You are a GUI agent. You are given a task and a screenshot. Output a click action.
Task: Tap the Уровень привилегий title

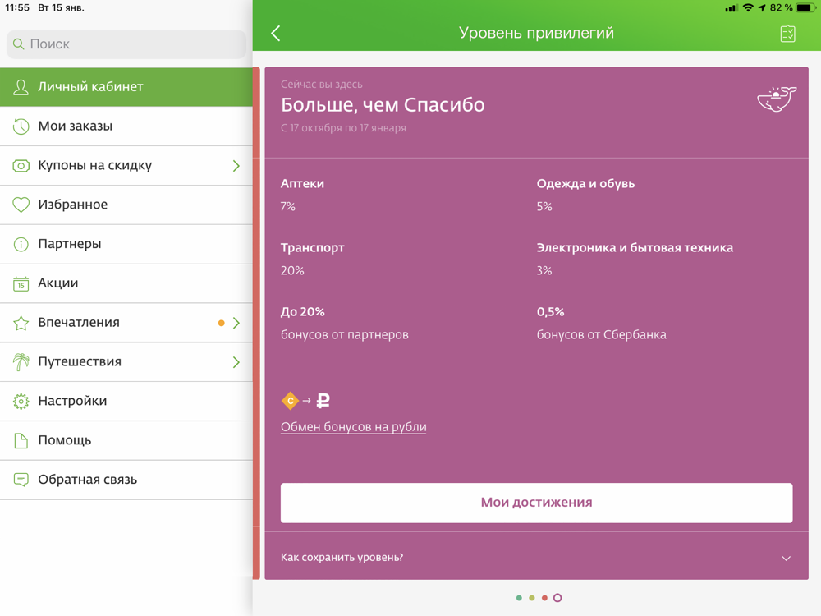tap(536, 33)
